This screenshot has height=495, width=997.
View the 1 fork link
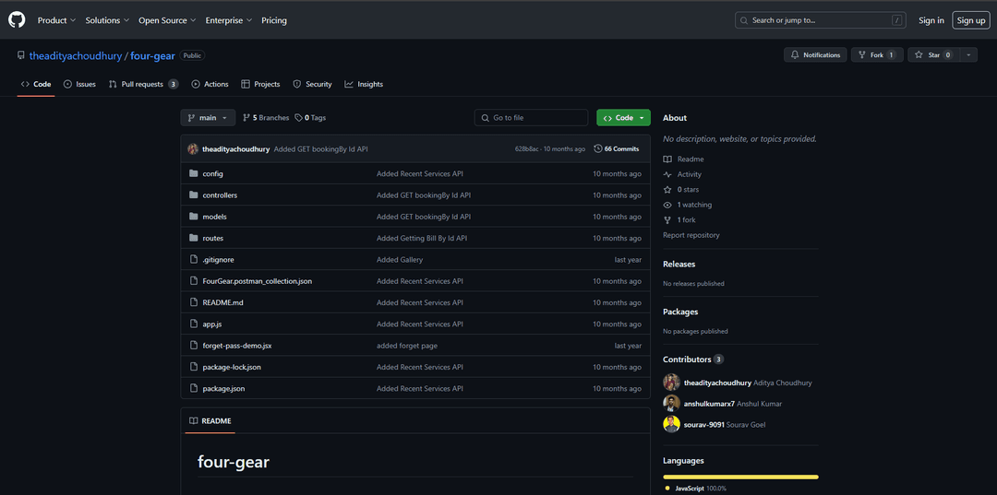click(x=679, y=220)
